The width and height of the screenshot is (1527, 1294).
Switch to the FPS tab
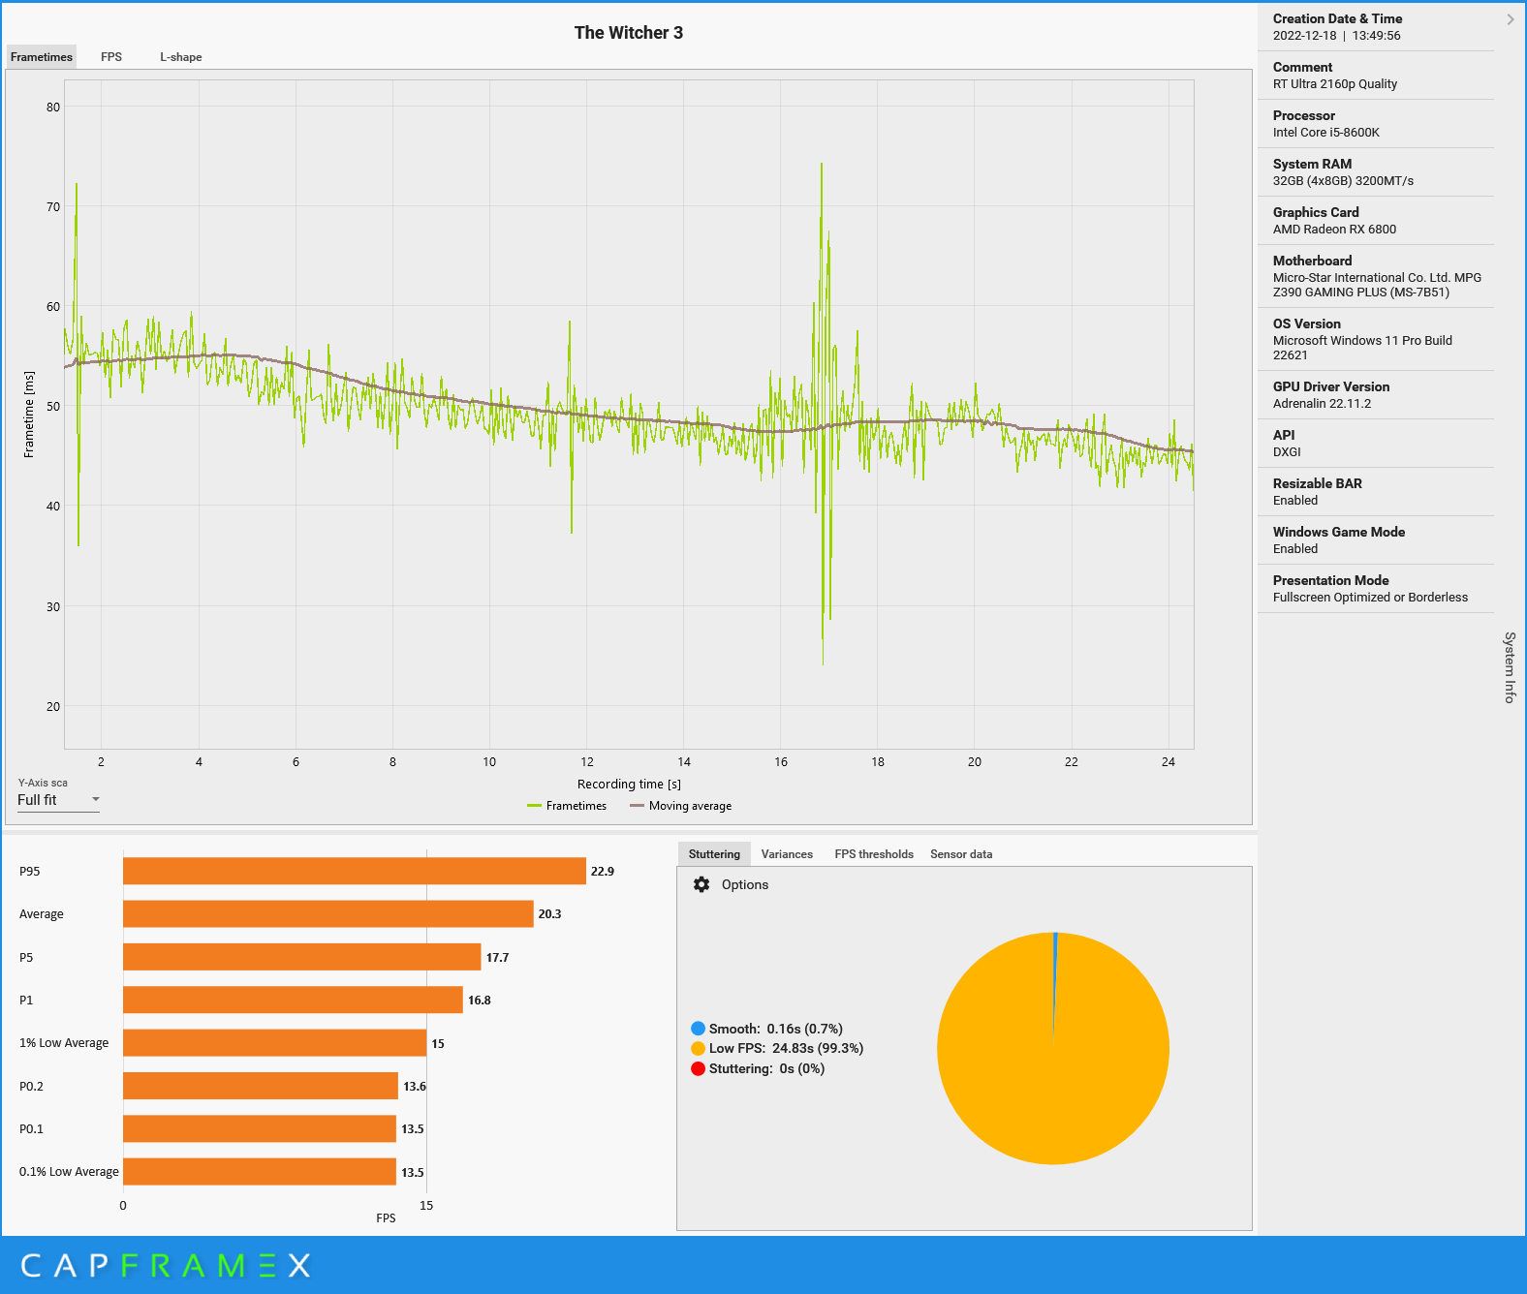111,57
